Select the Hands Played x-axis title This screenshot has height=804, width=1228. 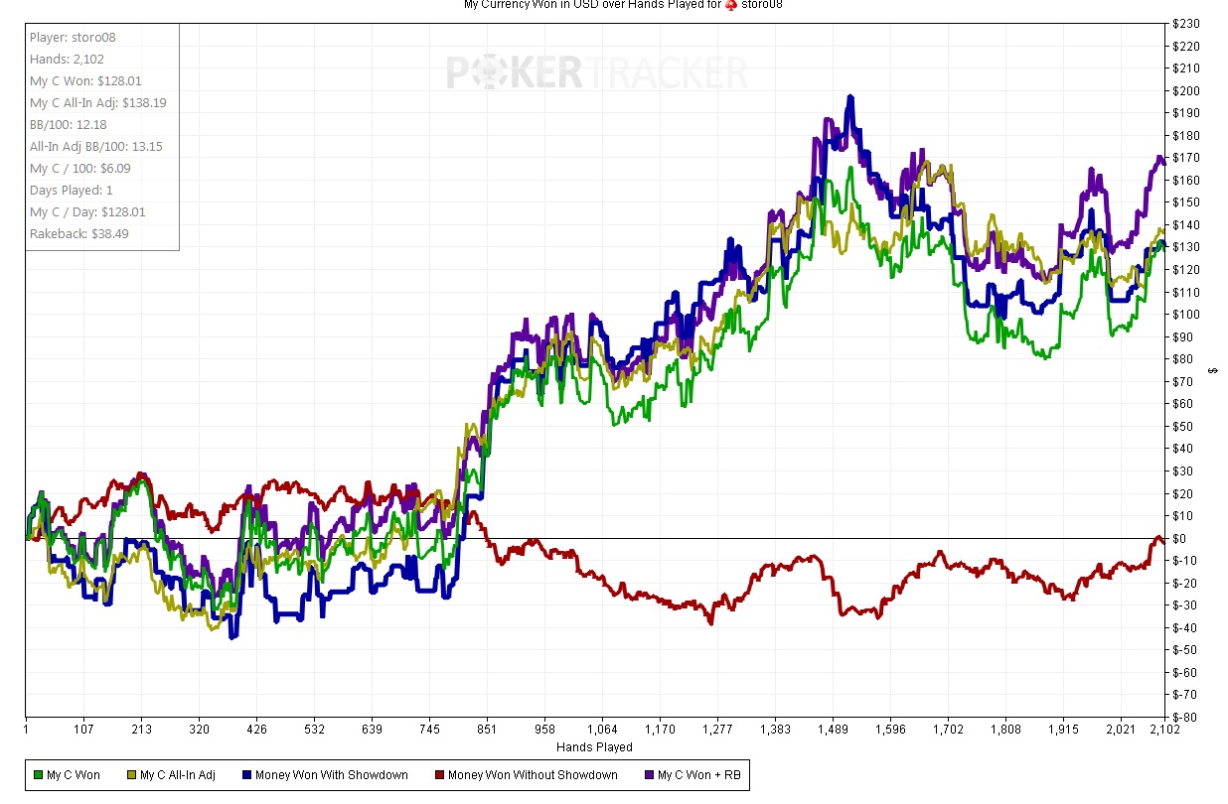coord(594,746)
